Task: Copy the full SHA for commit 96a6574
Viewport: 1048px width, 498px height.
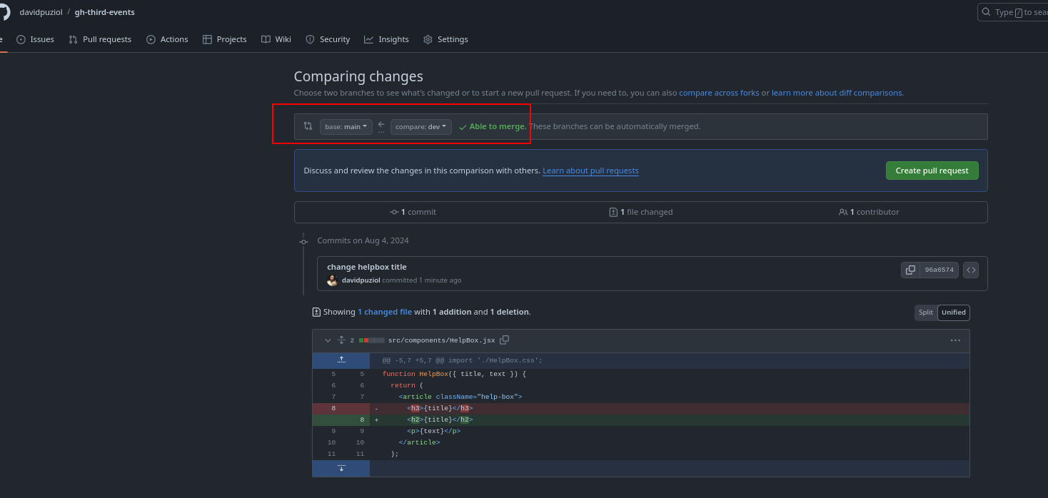Action: click(910, 270)
